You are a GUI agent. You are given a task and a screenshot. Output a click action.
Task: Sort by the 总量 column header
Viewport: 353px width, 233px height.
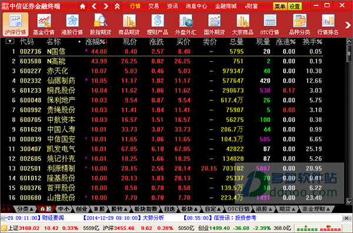(x=237, y=42)
